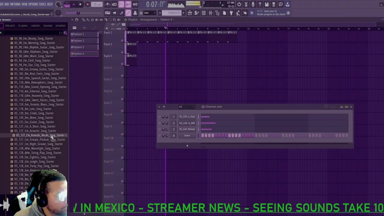Open the channel rack graph editor icon

click(341, 107)
